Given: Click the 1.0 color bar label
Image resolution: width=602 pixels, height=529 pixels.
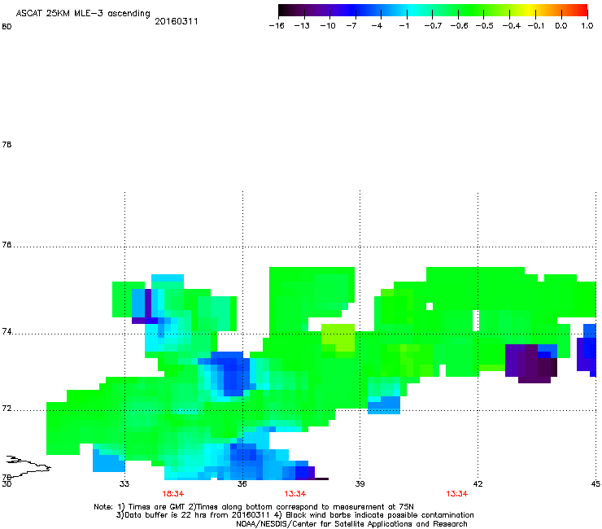Looking at the screenshot, I should tap(587, 26).
